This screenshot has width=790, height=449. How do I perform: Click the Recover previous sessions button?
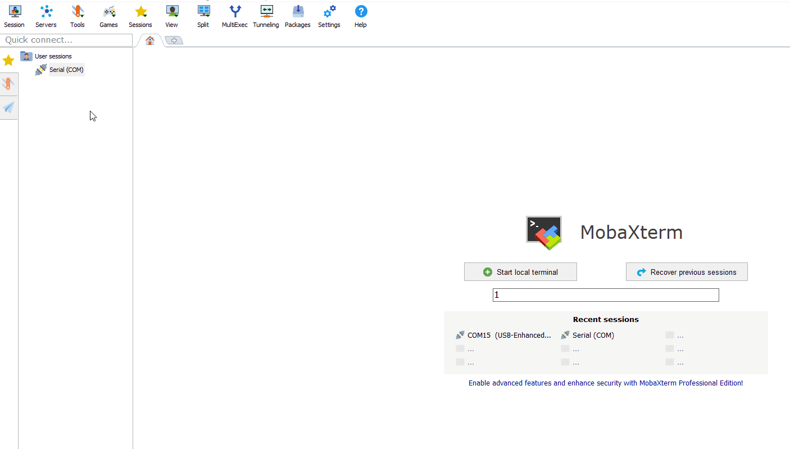[x=687, y=272]
